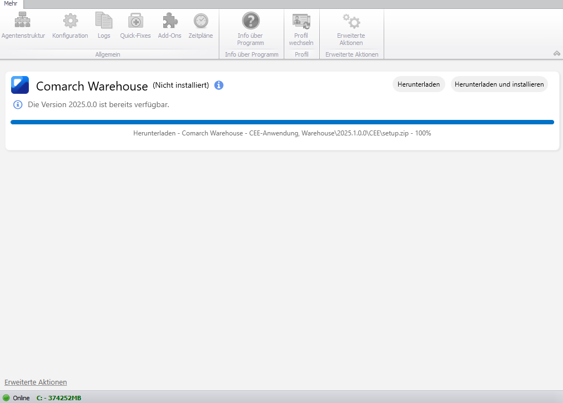Click the blue download progress bar
Image resolution: width=563 pixels, height=403 pixels.
(282, 122)
